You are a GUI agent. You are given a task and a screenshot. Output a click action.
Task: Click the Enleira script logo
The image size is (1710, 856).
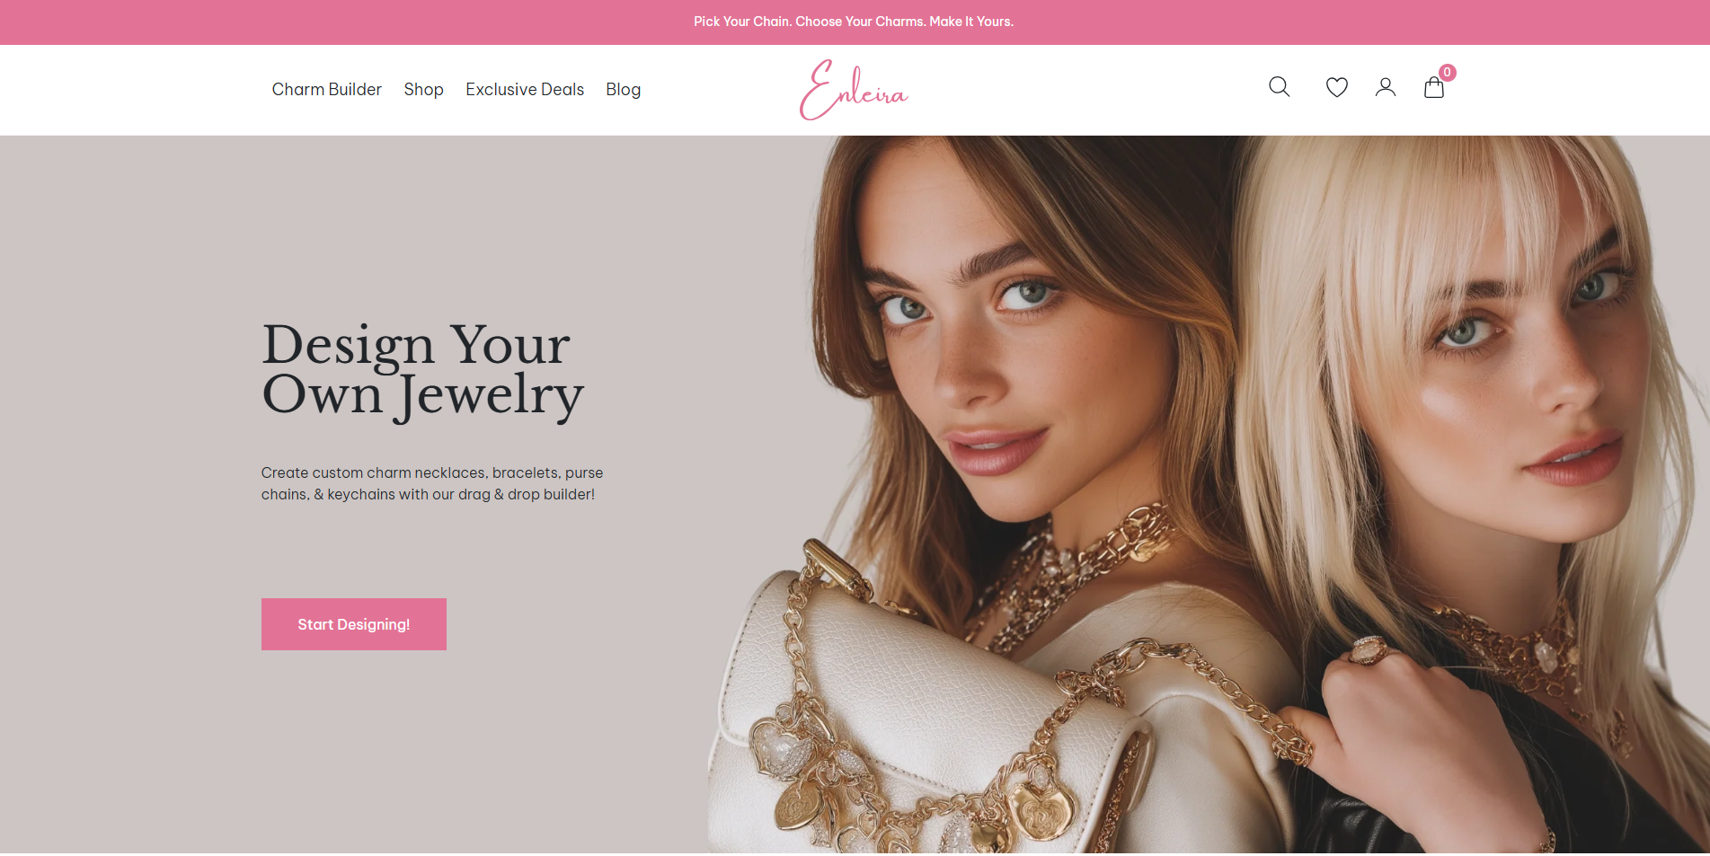(854, 90)
